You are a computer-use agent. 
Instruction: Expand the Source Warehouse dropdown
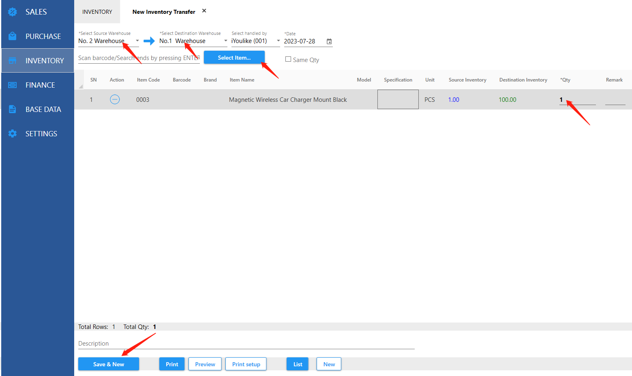[x=137, y=41]
